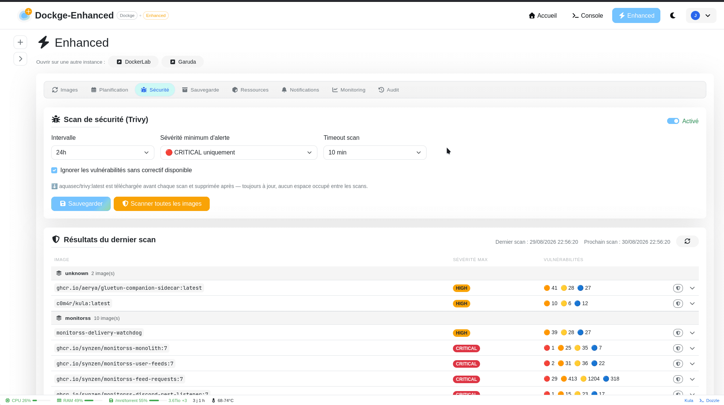Click image name ghcr.io/synzen/monitorss-monolith:7
This screenshot has width=724, height=405.
point(112,348)
